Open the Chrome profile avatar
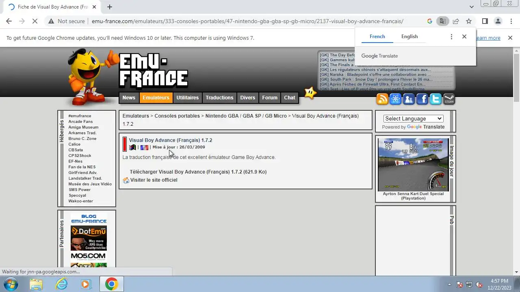Screen dimensions: 520x292 [498, 21]
